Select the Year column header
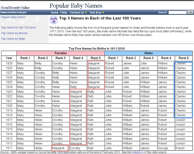Image resolution: width=194 pixels, height=154 pixels. (9, 58)
